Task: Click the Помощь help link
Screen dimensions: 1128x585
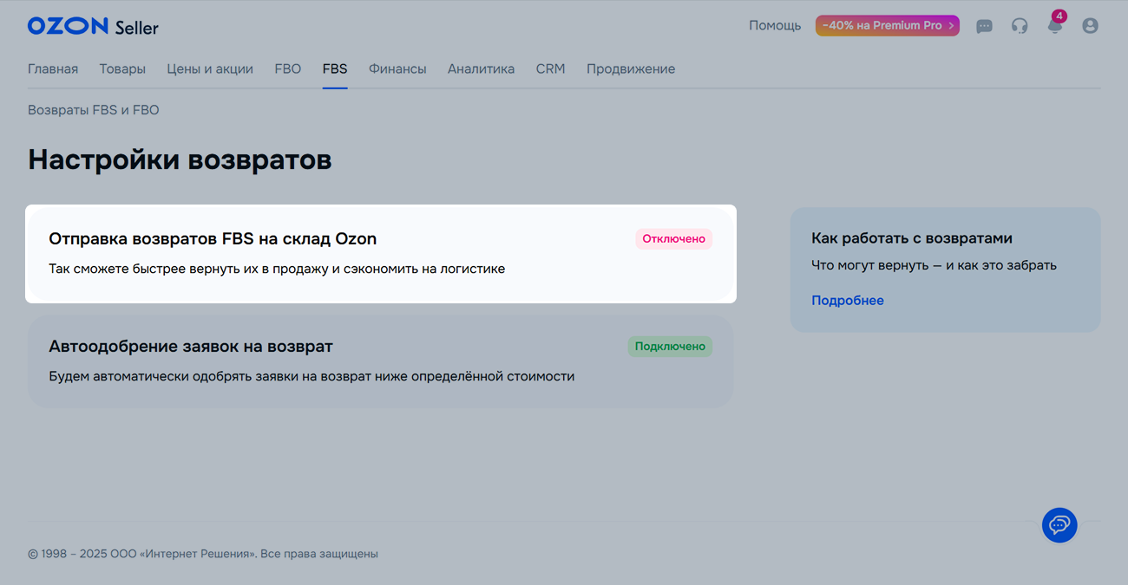Action: pos(775,26)
